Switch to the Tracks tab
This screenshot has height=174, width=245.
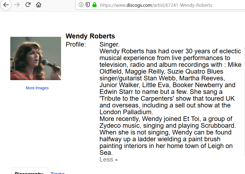coord(58,173)
